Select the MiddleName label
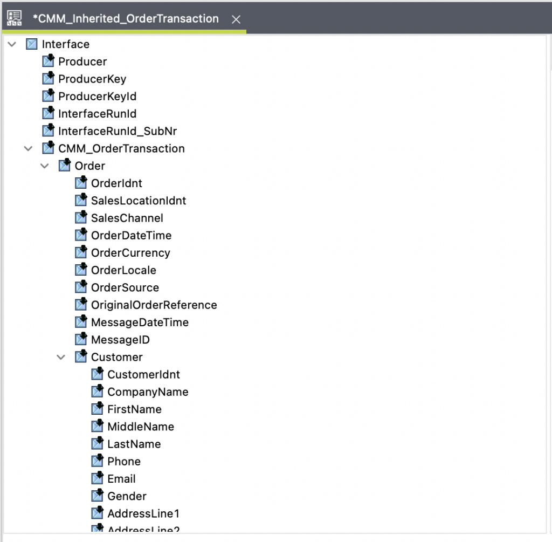This screenshot has height=542, width=552. 141,427
